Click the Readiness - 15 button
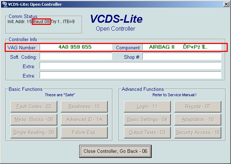The width and height of the screenshot is (231, 164). pos(84,107)
